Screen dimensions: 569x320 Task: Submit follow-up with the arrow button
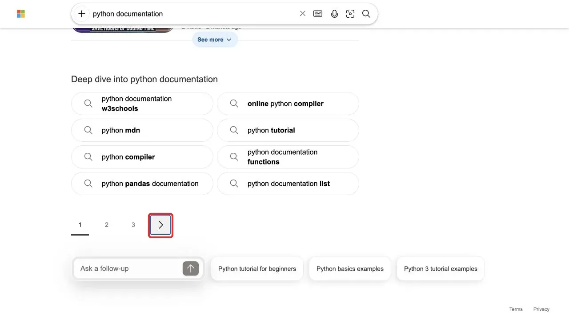(191, 268)
